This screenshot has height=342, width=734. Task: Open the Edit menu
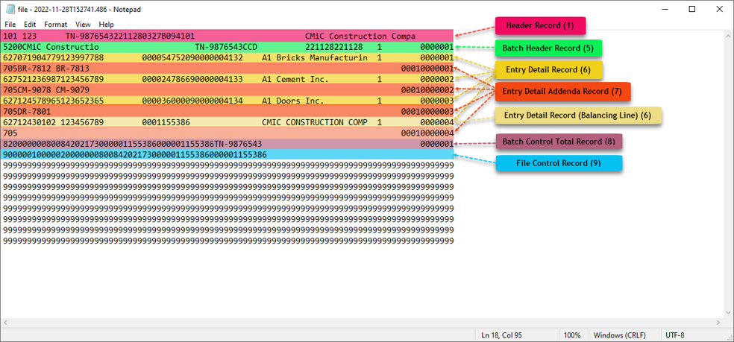(x=30, y=25)
